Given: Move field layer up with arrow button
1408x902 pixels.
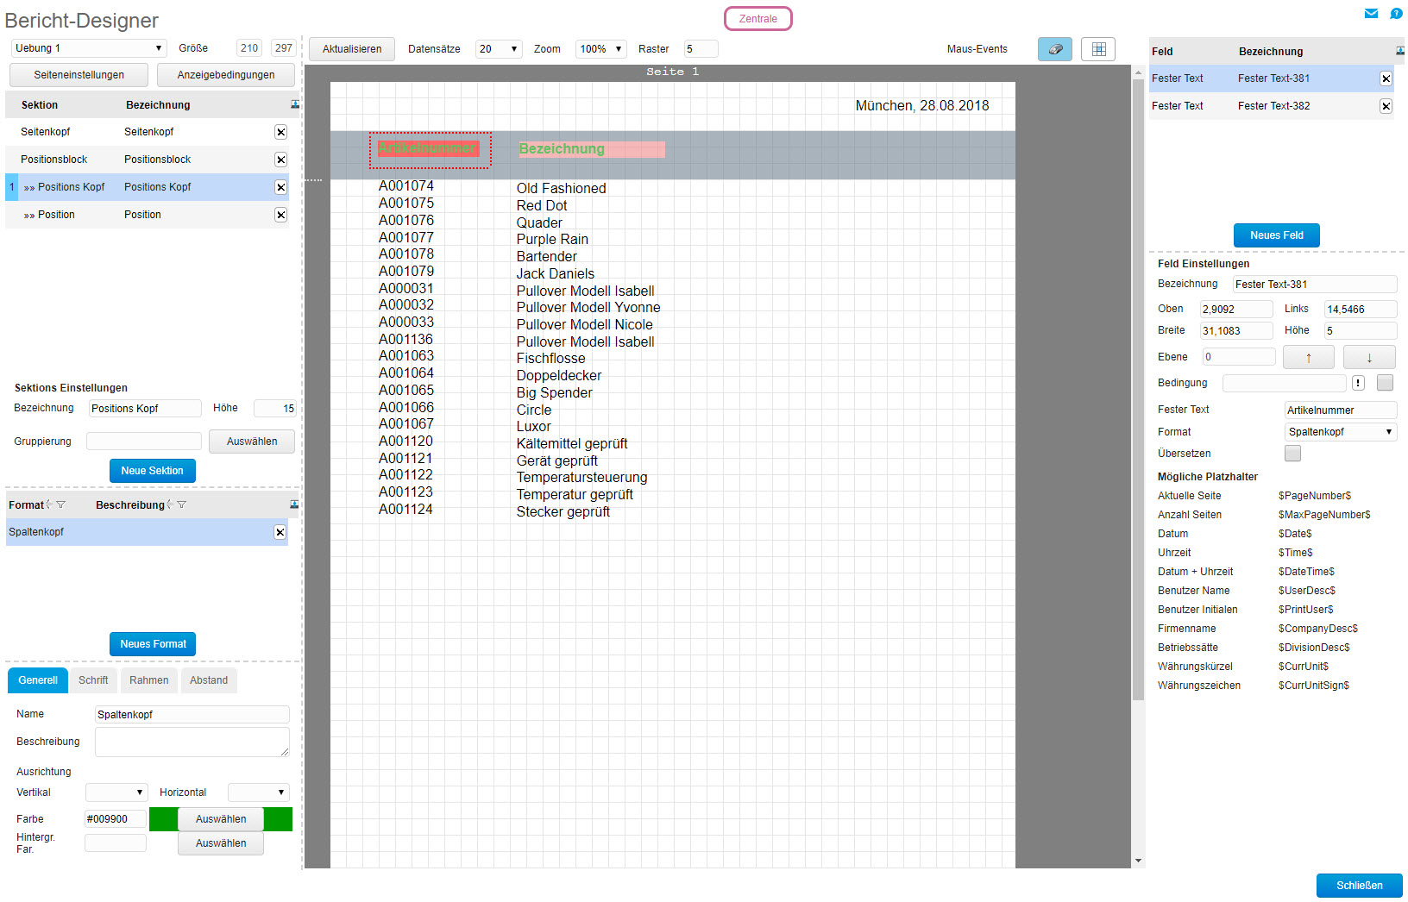Looking at the screenshot, I should 1309,357.
